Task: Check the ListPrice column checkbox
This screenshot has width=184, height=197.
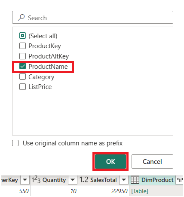Action: tap(22, 87)
